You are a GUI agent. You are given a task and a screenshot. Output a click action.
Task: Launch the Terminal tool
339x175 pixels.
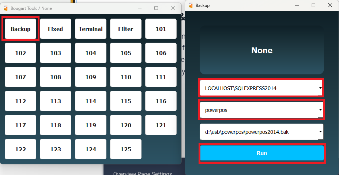(x=91, y=29)
